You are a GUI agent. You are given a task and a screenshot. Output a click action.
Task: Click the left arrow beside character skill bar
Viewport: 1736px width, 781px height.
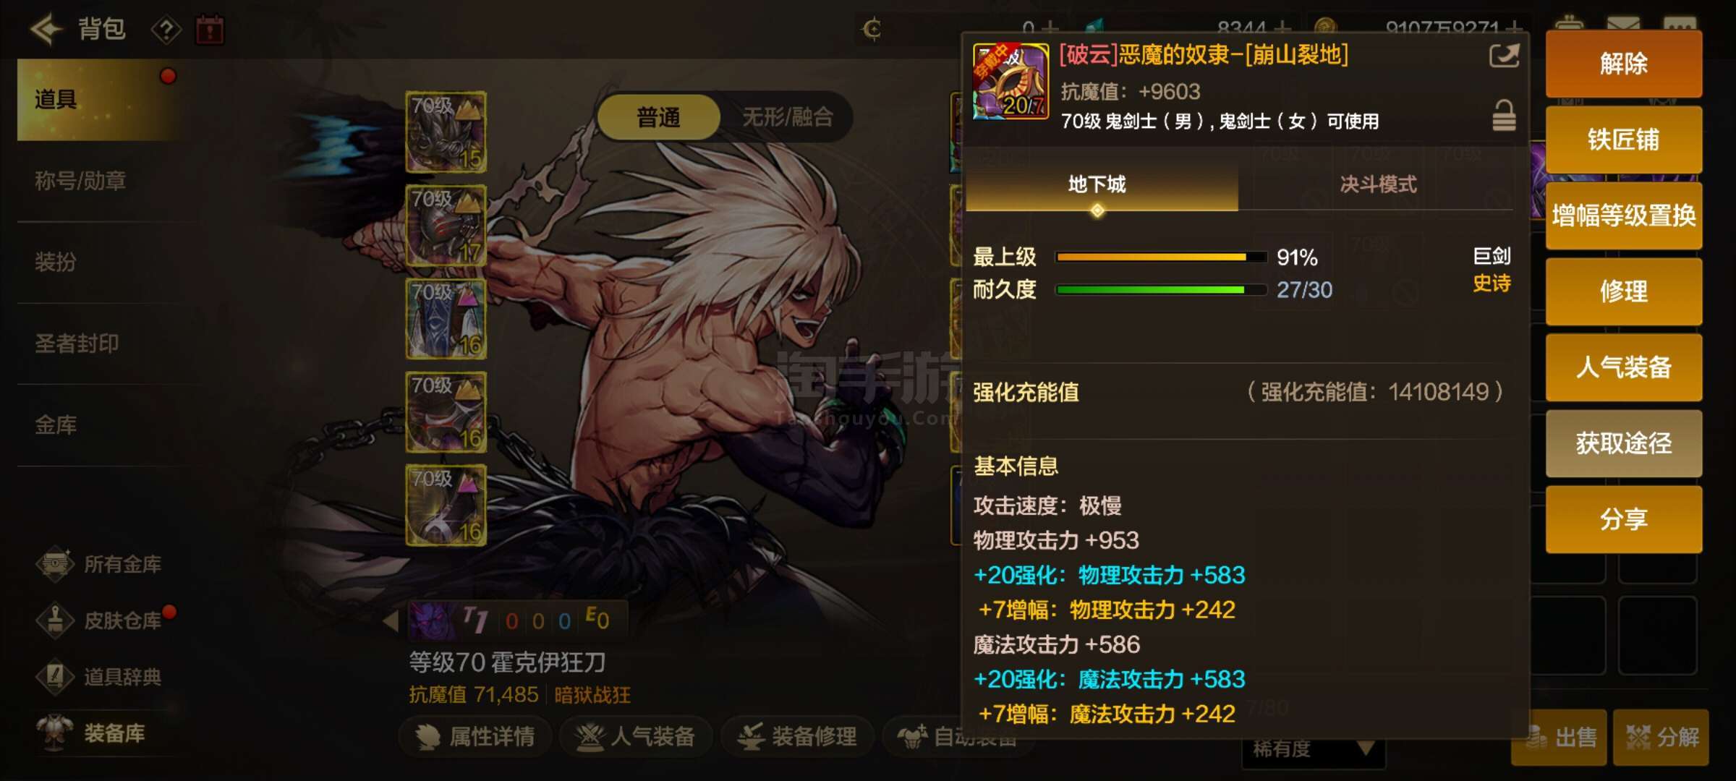391,620
